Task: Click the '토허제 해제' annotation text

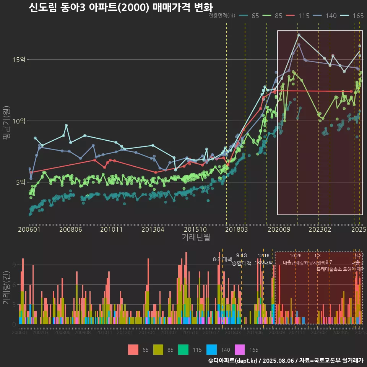Action: click(353, 269)
